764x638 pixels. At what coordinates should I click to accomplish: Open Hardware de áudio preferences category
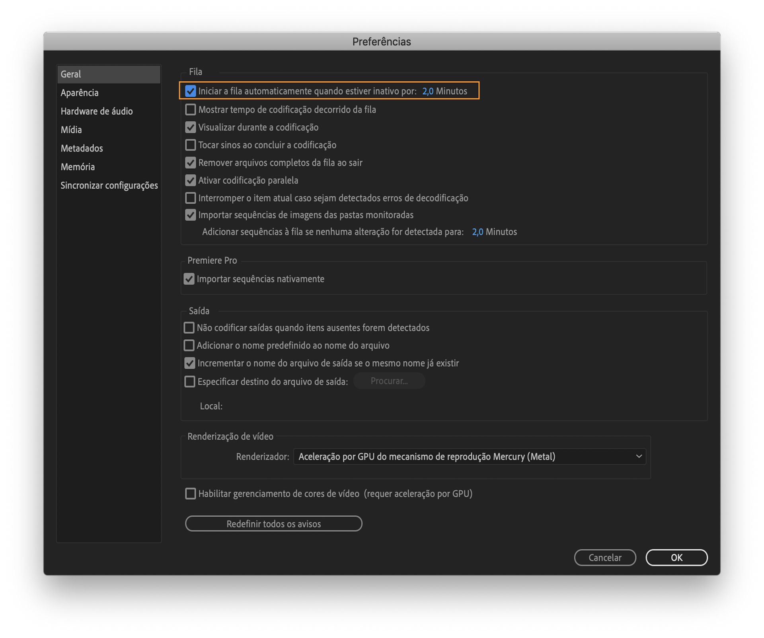(97, 111)
